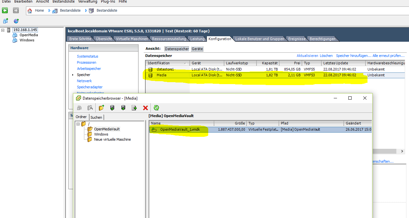Click the host server icon beside 192.168.1.145
Image resolution: width=409 pixels, height=218 pixels.
point(9,30)
